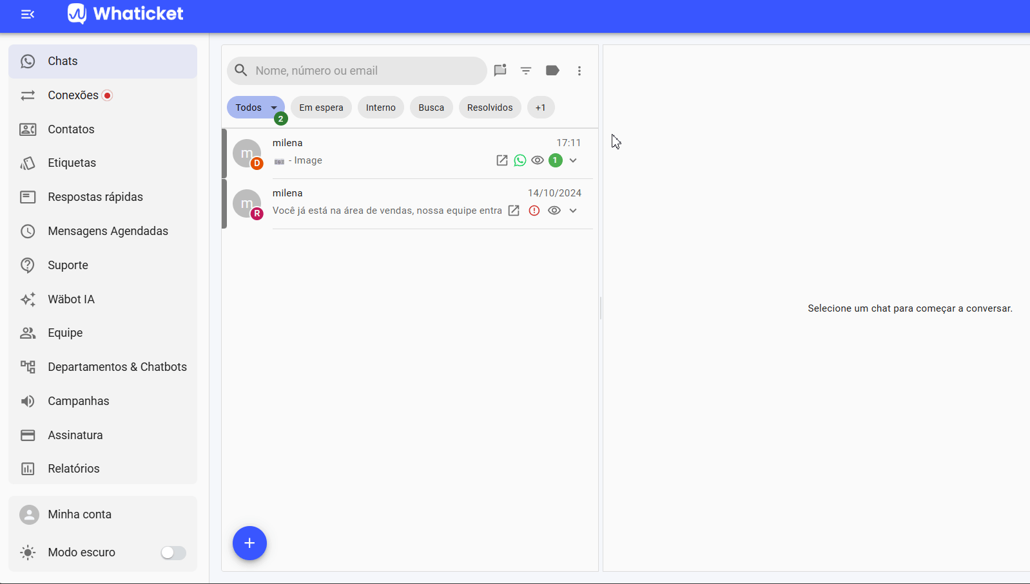Click the red alert icon on second chat

534,211
